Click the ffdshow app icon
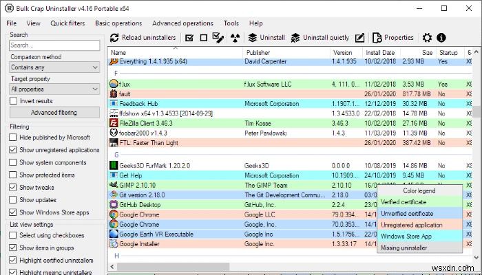Viewport: 482px width, 275px height. click(x=114, y=113)
